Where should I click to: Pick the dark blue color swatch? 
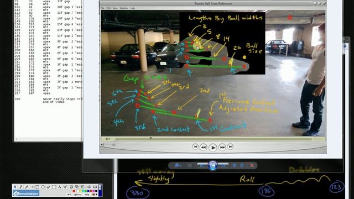pos(88,191)
